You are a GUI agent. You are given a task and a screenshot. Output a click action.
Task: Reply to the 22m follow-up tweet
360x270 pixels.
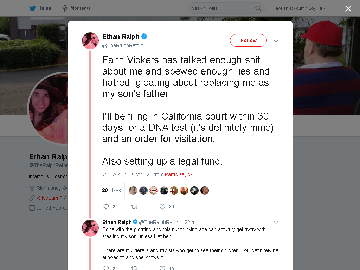coord(106,268)
